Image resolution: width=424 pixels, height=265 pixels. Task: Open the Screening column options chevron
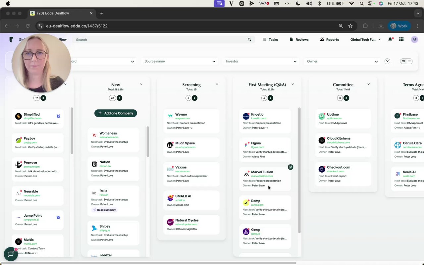click(217, 84)
